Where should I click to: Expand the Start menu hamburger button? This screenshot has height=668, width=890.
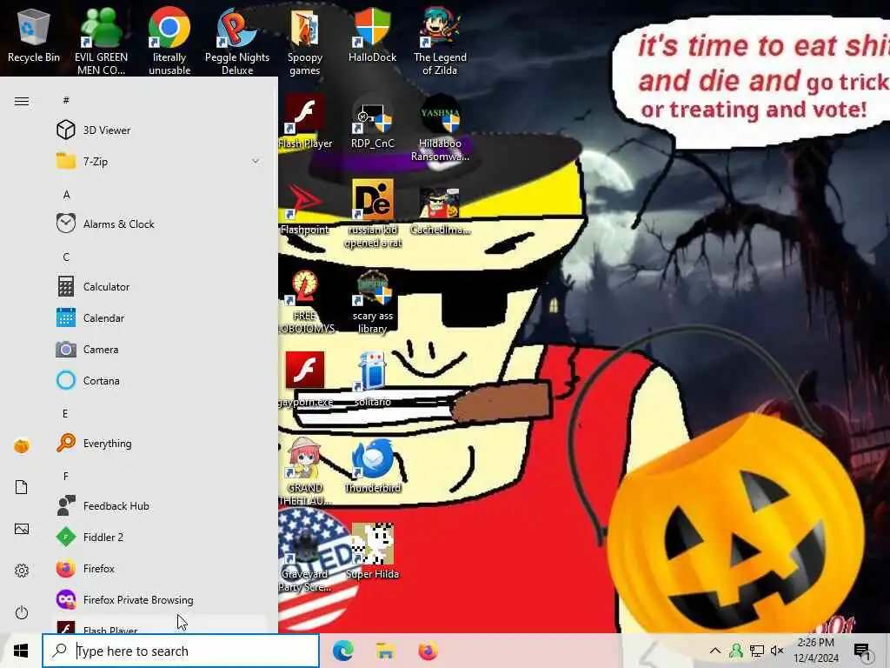[22, 101]
